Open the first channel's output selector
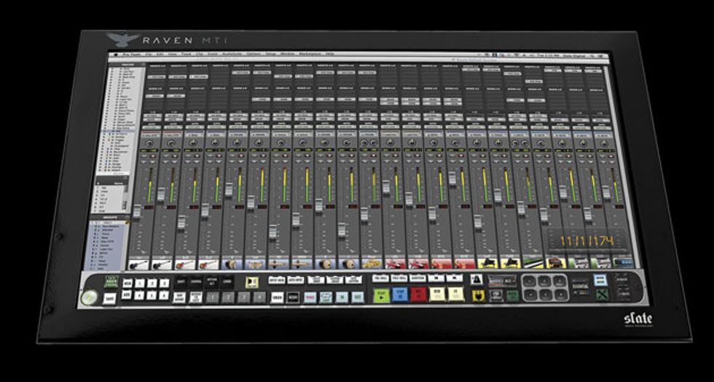714x382 pixels. (151, 116)
